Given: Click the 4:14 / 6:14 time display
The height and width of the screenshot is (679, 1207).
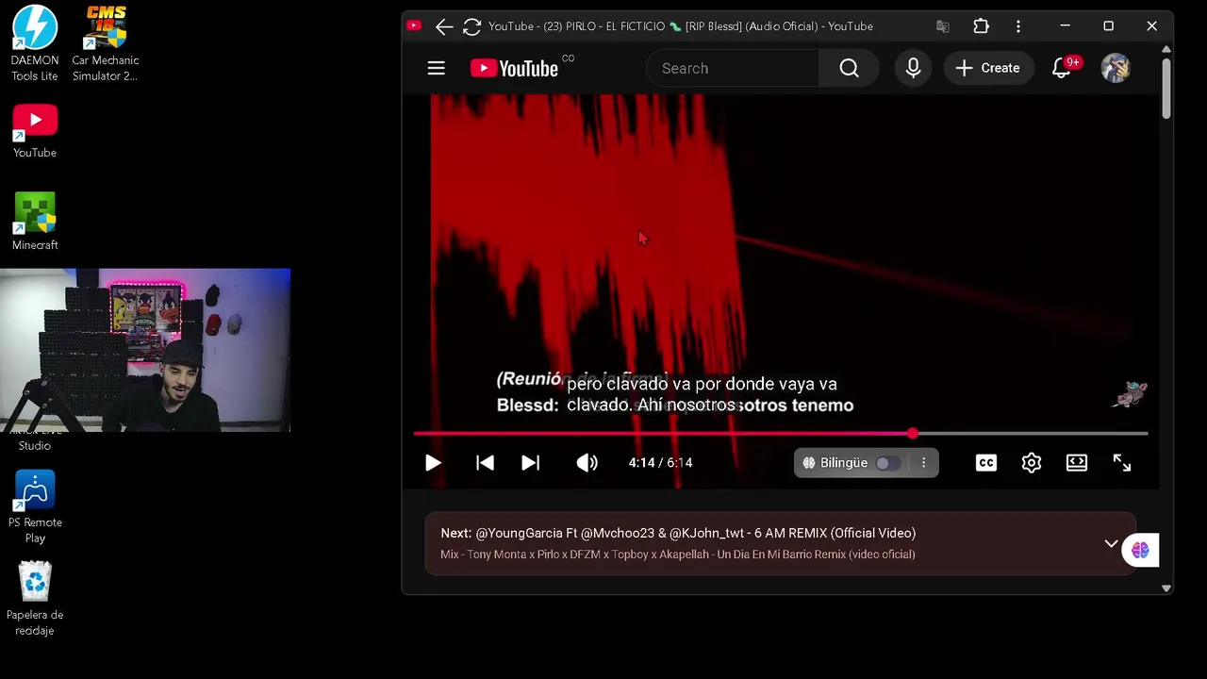Looking at the screenshot, I should (660, 463).
